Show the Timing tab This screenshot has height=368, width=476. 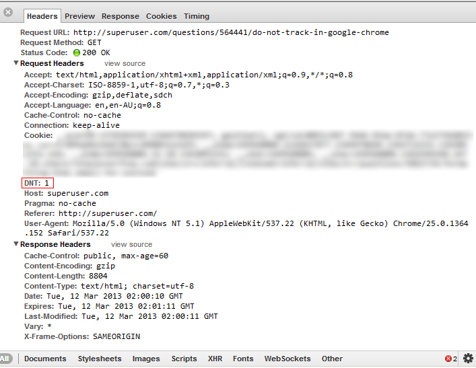click(196, 16)
